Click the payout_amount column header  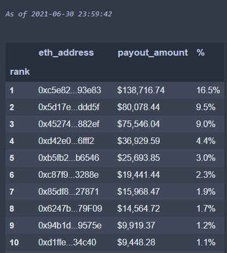point(153,53)
